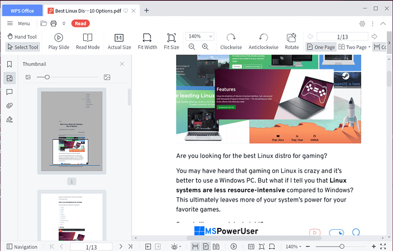The image size is (393, 251).
Task: Adjust the thumbnail size slider
Action: pyautogui.click(x=47, y=77)
